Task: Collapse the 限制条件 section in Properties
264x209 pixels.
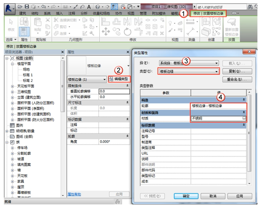Action: click(x=127, y=86)
